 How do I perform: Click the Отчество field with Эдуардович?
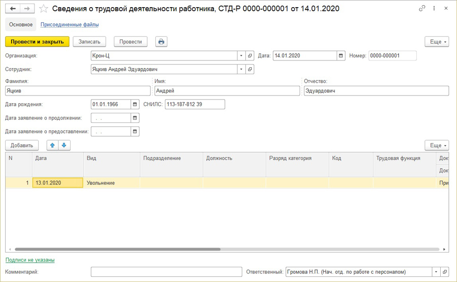(x=376, y=90)
